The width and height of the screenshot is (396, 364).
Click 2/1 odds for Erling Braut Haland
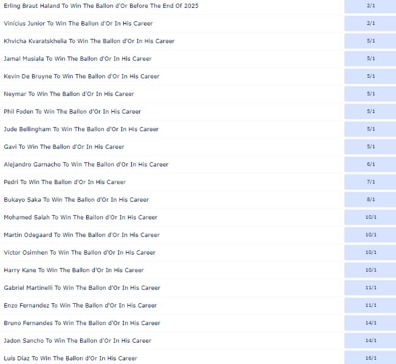370,6
